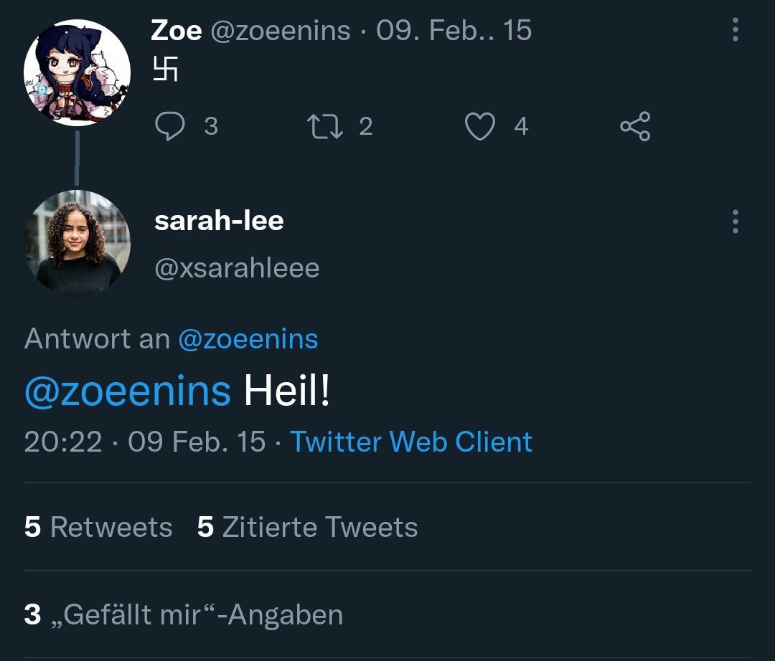Click the 20:22 · 09 Feb. 15 timestamp

(144, 442)
